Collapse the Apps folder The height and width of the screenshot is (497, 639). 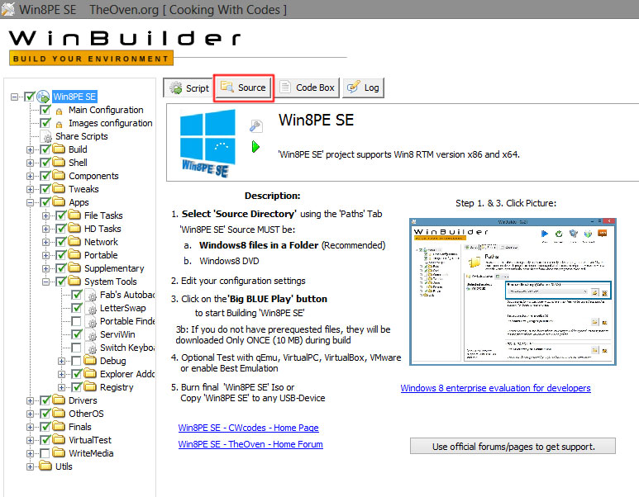coord(30,203)
